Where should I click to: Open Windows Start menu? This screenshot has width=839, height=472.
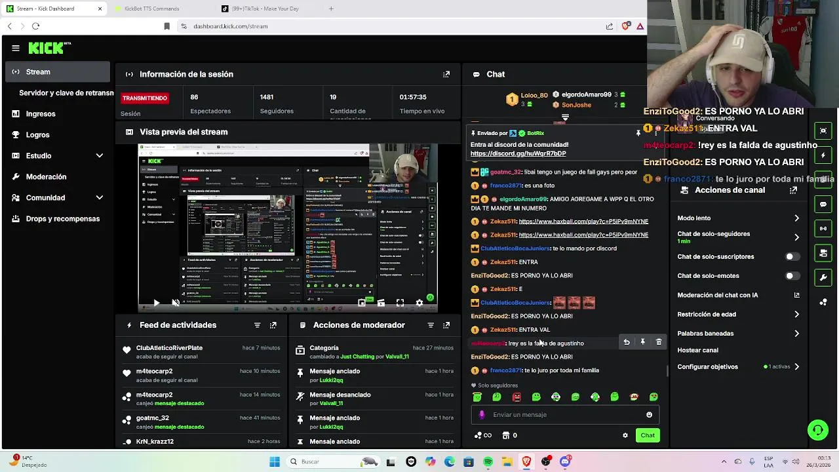tap(275, 462)
